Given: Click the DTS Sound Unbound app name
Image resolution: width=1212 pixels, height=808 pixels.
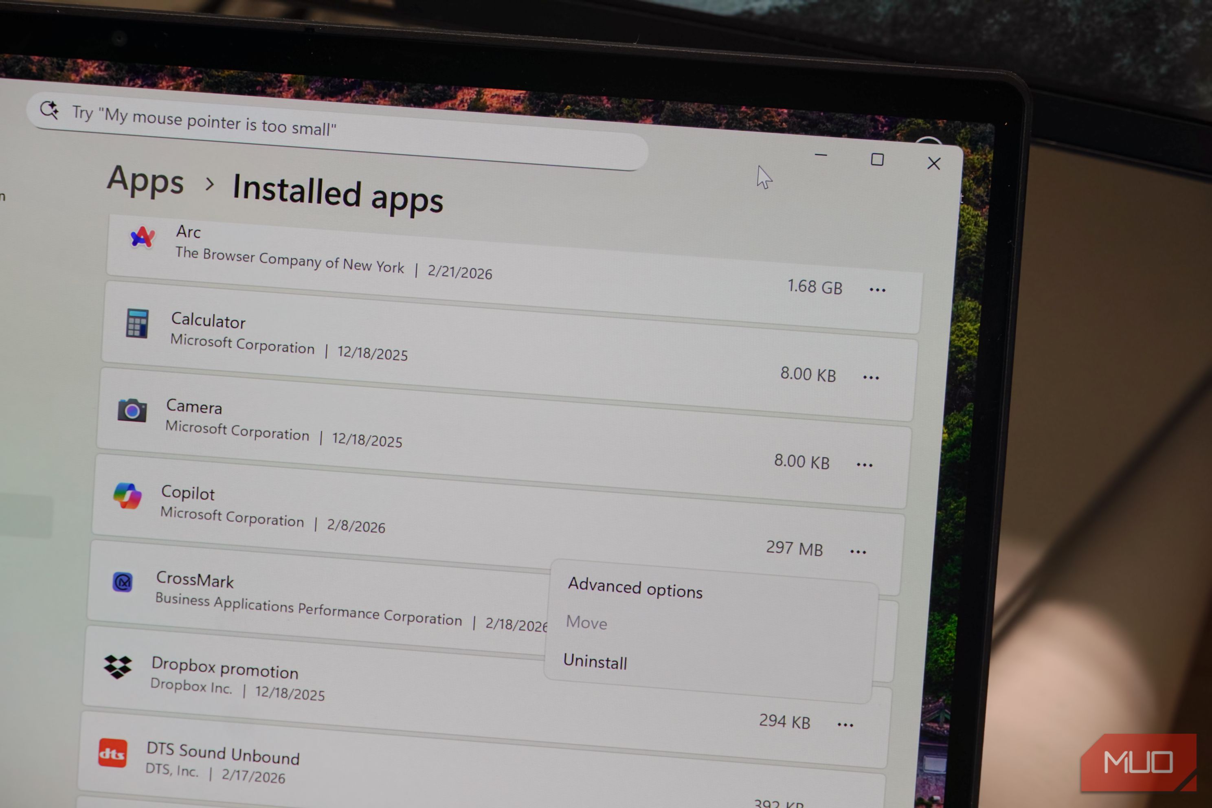Looking at the screenshot, I should pos(223,753).
